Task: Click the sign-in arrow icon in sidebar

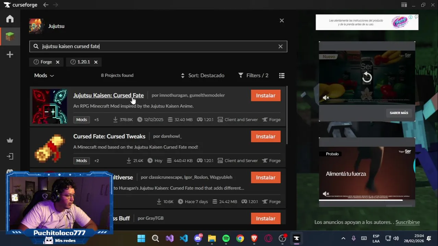Action: [x=10, y=156]
